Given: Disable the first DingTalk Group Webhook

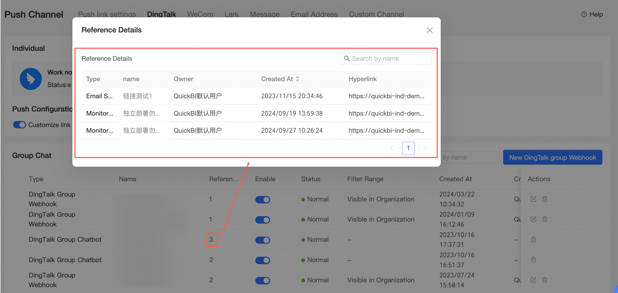Looking at the screenshot, I should pos(262,199).
